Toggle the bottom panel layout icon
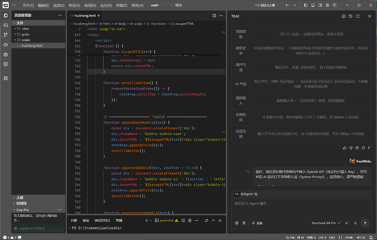 (313, 5)
